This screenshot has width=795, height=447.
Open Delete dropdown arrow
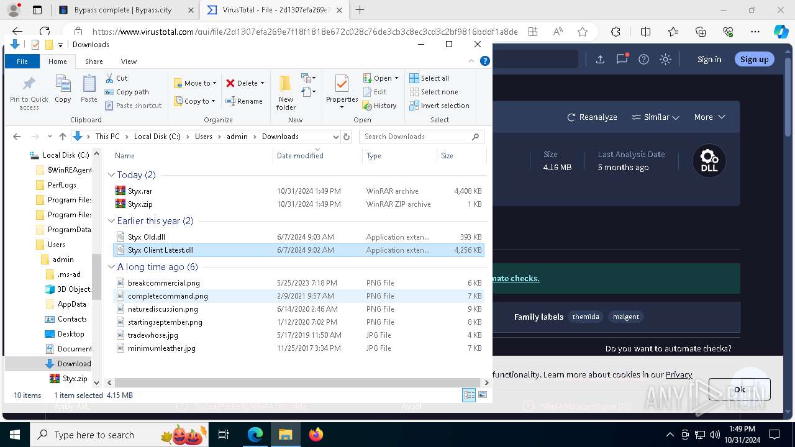tap(262, 83)
